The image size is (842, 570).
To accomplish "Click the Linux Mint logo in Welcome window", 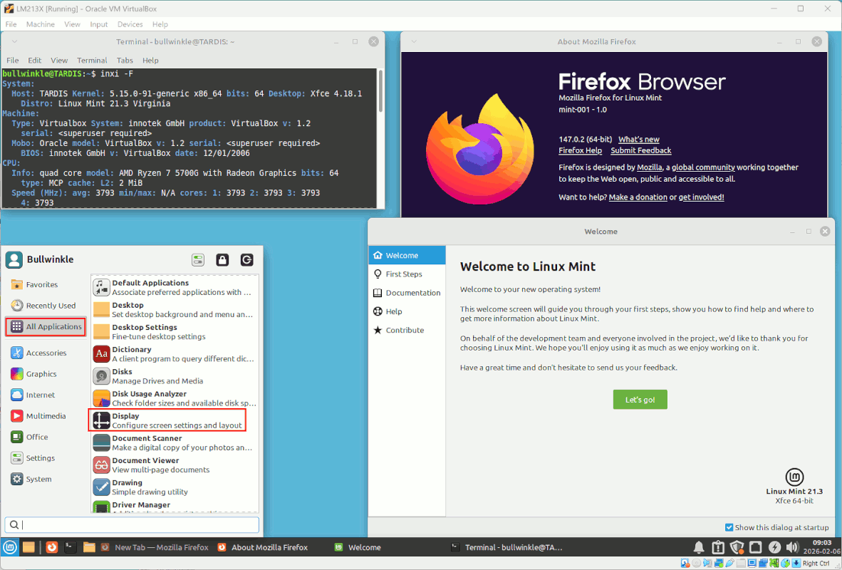I will (x=794, y=477).
